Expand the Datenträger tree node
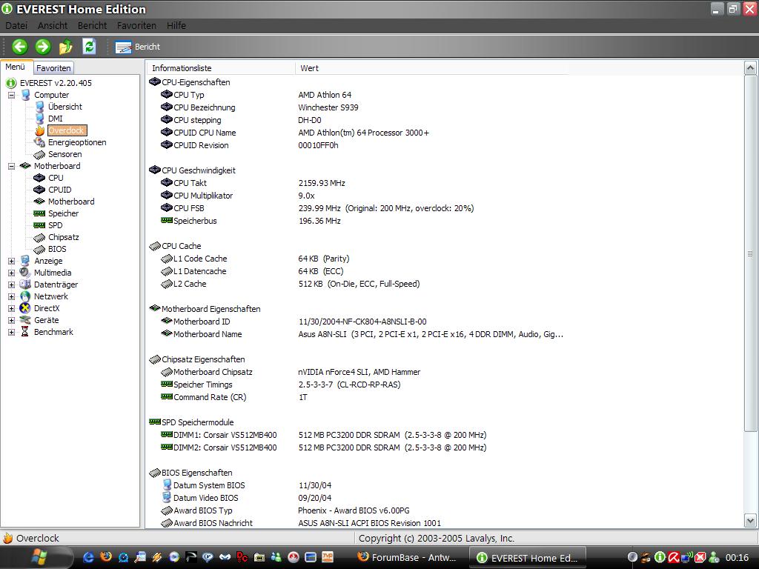The width and height of the screenshot is (759, 569). tap(11, 284)
